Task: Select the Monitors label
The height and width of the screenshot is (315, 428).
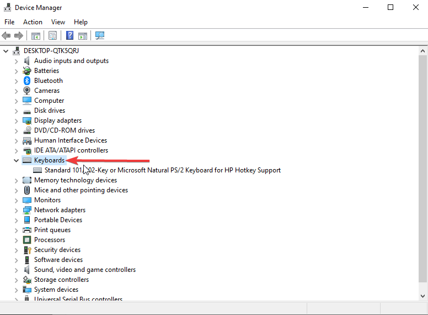Action: tap(47, 200)
